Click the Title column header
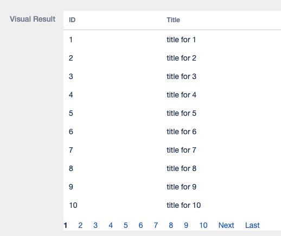 (x=173, y=20)
